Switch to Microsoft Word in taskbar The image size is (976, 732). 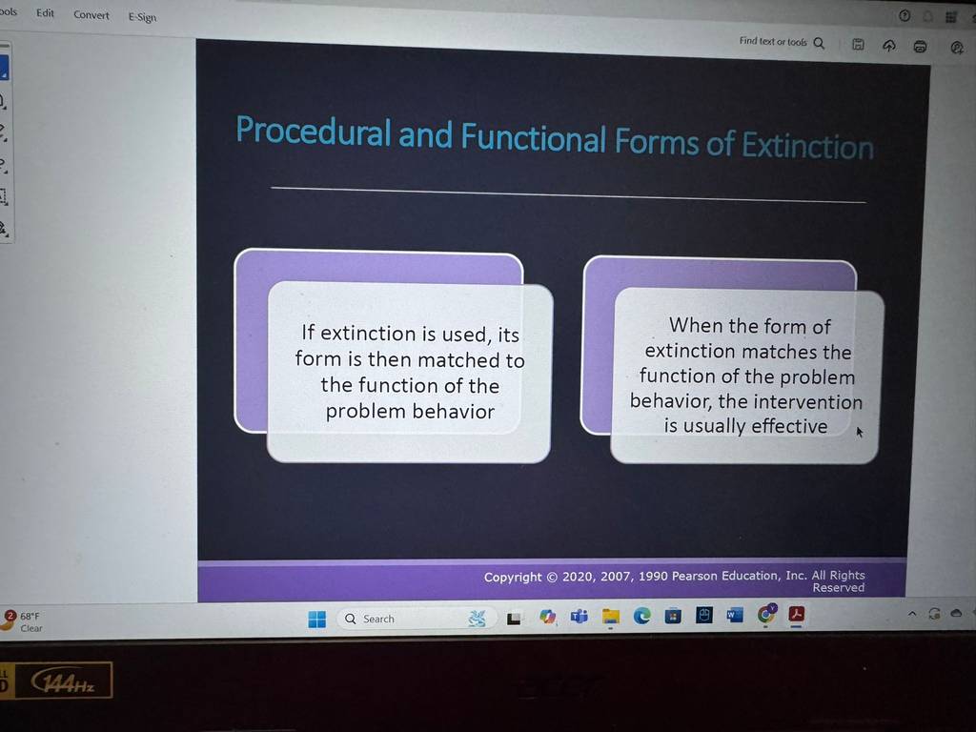coord(735,616)
